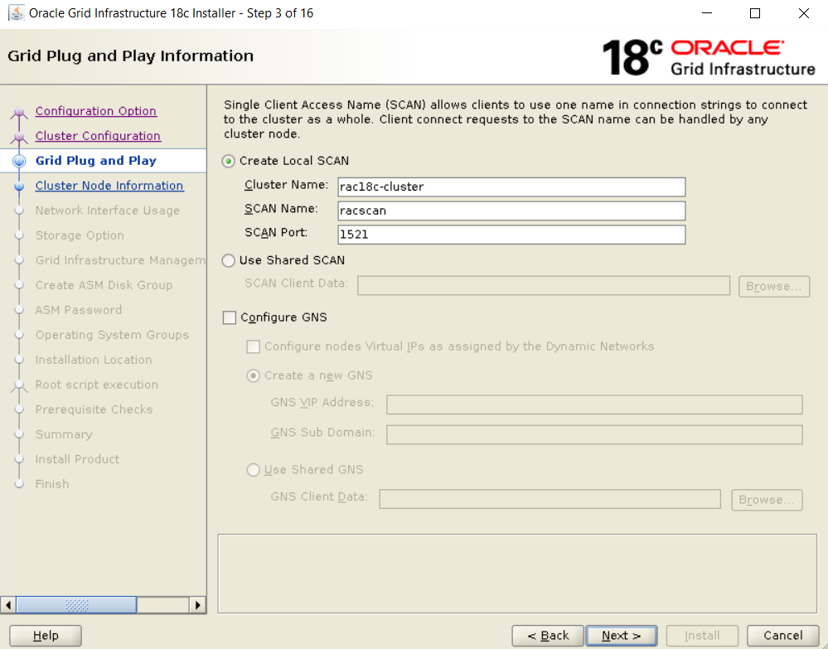Click the Cluster Node Information step bullet
The width and height of the screenshot is (828, 649).
pyautogui.click(x=19, y=186)
